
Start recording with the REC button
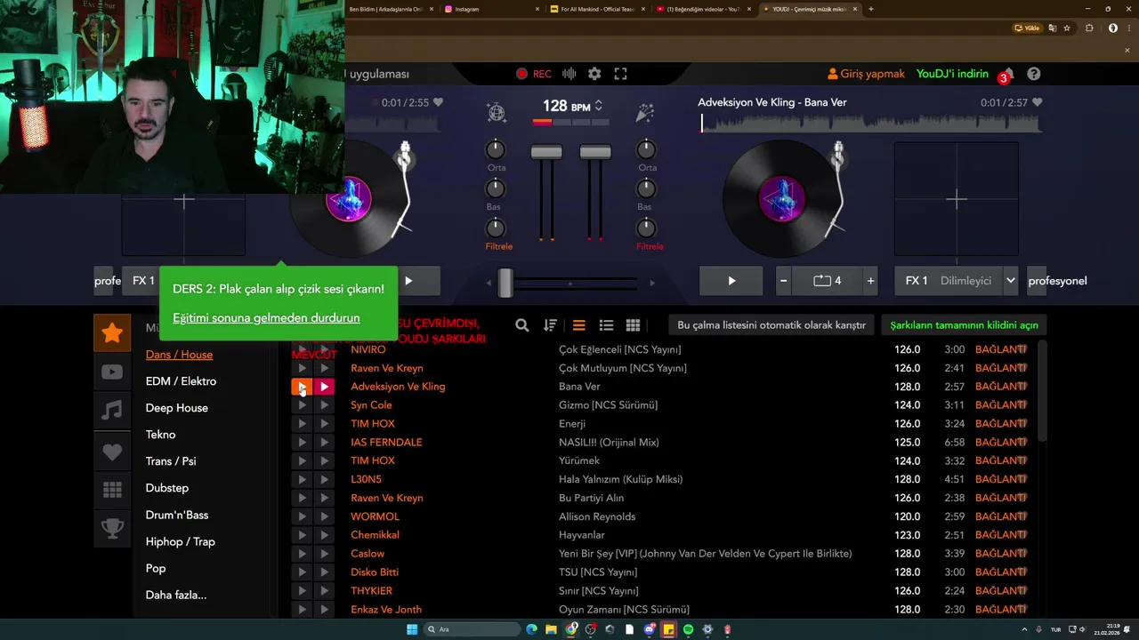(534, 74)
